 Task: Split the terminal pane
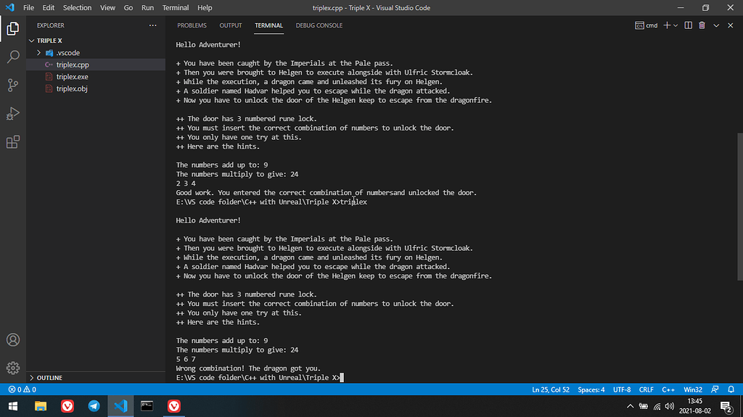tap(688, 25)
